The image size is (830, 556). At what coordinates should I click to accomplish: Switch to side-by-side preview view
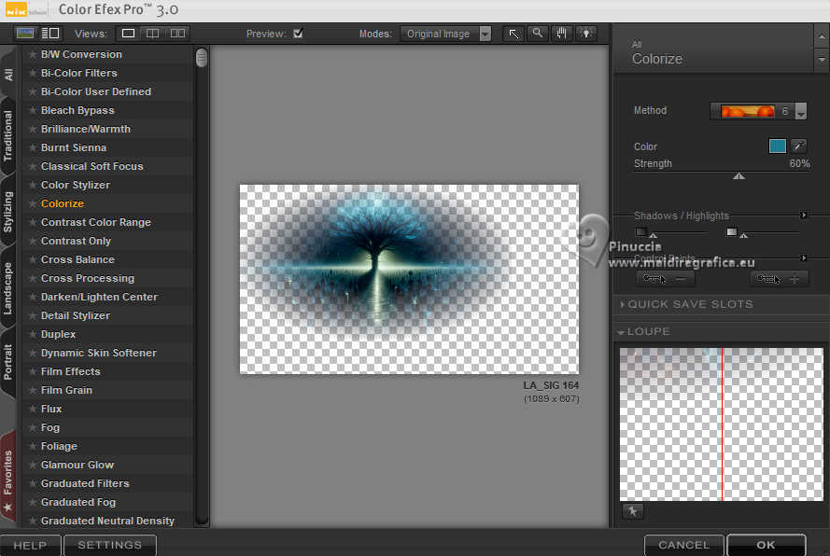tap(177, 34)
